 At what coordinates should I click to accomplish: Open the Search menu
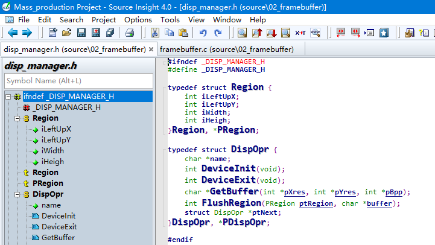coord(71,20)
